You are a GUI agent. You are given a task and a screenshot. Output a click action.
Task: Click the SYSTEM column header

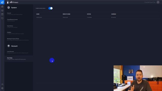(89, 14)
